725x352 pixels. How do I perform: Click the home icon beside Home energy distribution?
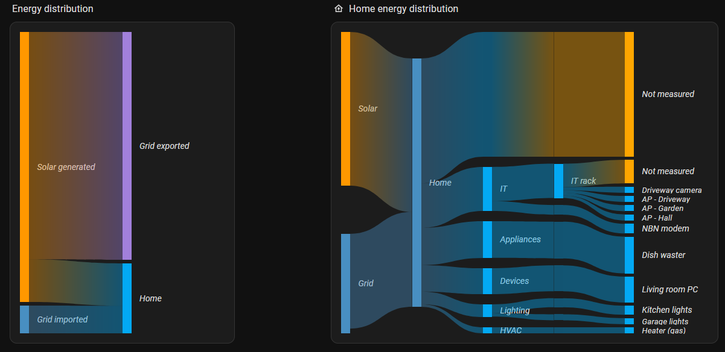point(339,9)
